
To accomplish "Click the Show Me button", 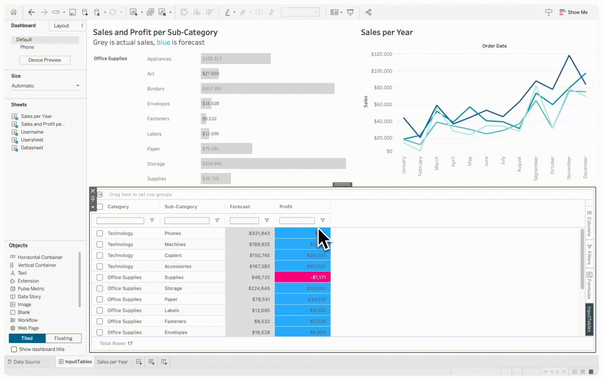I will pos(573,12).
